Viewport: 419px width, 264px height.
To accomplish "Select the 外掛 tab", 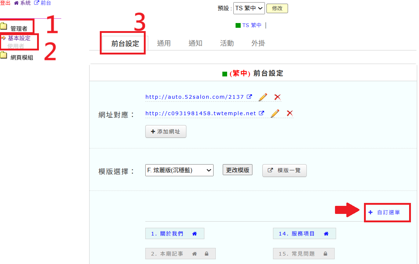I will [x=258, y=43].
